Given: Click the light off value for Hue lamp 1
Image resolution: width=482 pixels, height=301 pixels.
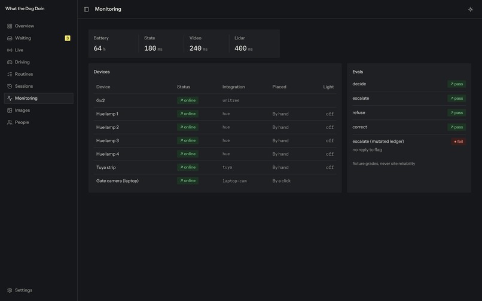Looking at the screenshot, I should [x=330, y=114].
